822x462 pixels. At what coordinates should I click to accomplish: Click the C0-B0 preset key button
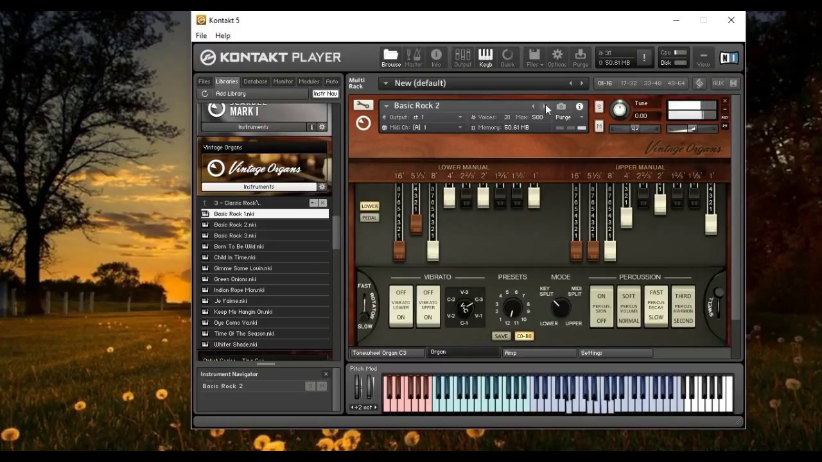coord(525,336)
